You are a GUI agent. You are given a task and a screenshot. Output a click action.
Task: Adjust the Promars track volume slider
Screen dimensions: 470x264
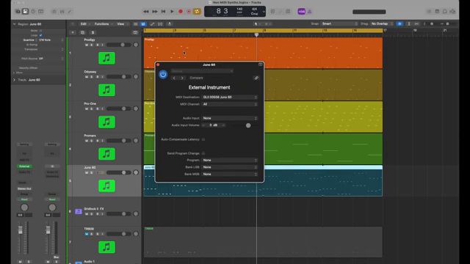(118, 141)
